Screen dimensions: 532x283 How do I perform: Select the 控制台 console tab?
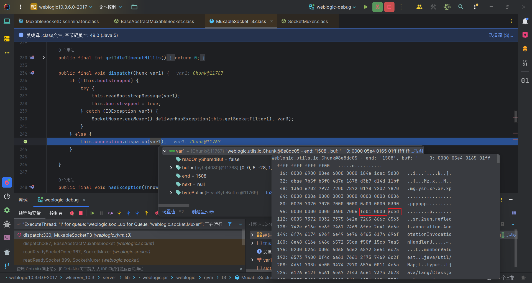click(x=56, y=213)
